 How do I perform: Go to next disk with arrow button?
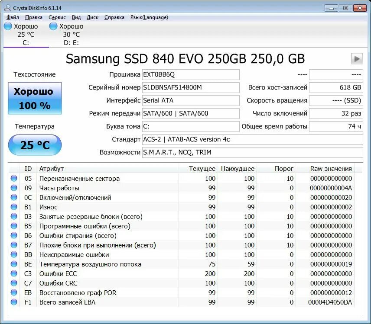[357, 58]
